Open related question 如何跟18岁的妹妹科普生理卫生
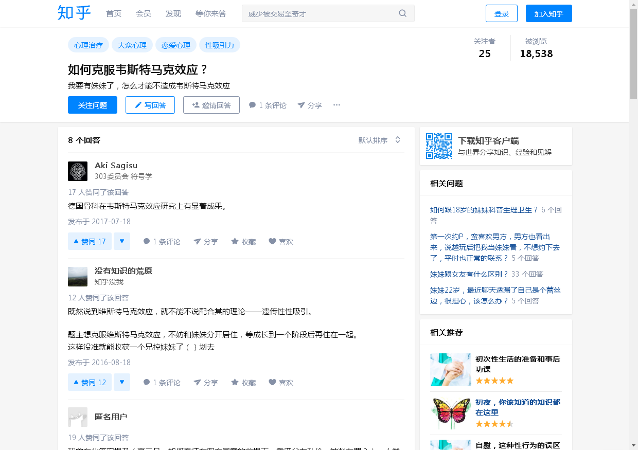Viewport: 638px width, 450px height. pos(484,209)
